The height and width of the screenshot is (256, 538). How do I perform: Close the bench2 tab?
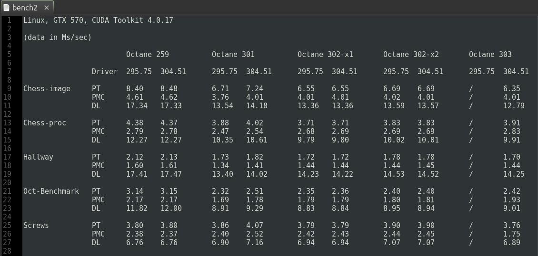(46, 8)
